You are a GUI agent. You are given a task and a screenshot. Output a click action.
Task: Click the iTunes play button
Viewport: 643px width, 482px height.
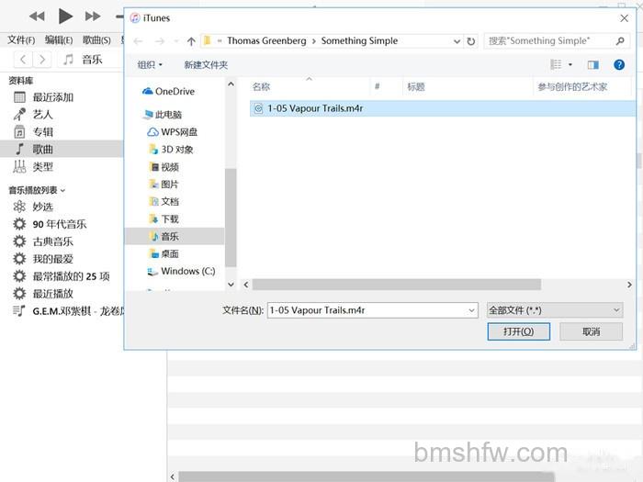point(65,17)
